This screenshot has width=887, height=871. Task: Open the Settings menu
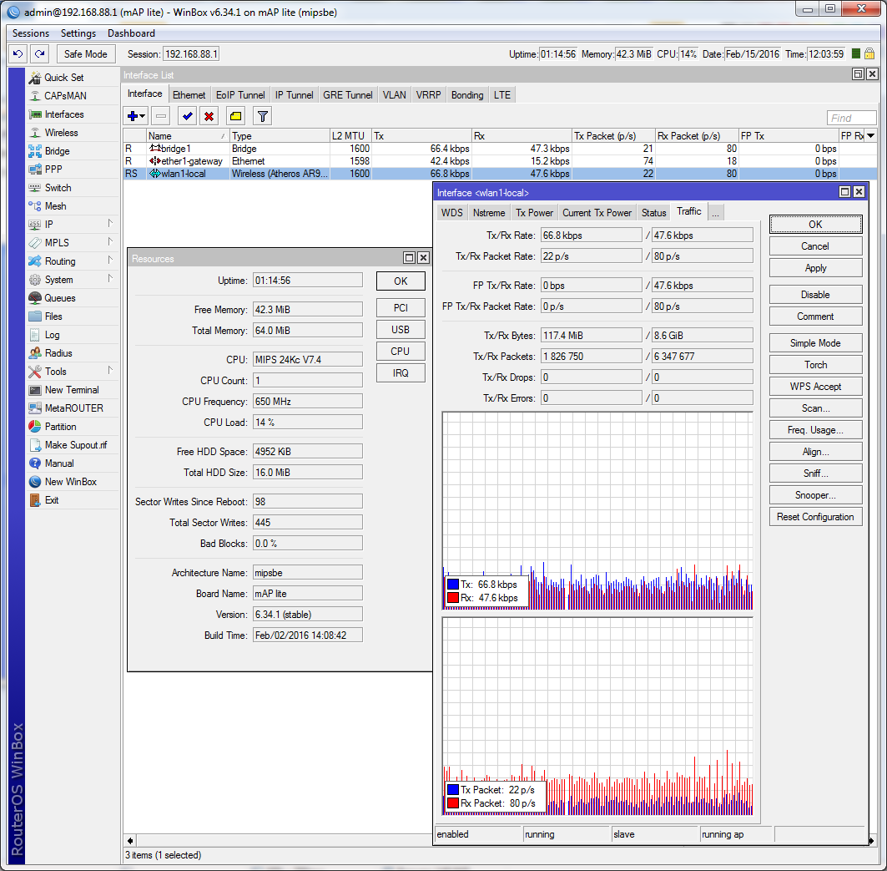tap(78, 33)
